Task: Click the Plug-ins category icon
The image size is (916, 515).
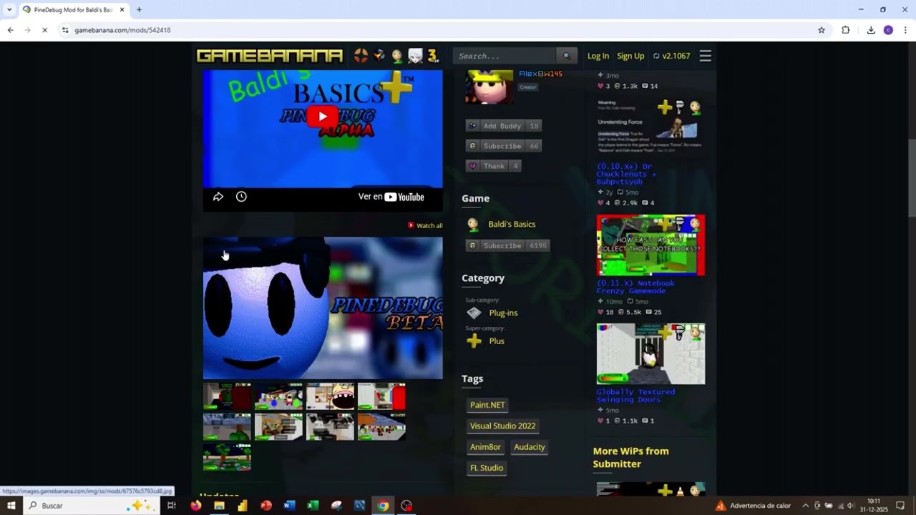Action: click(x=474, y=313)
